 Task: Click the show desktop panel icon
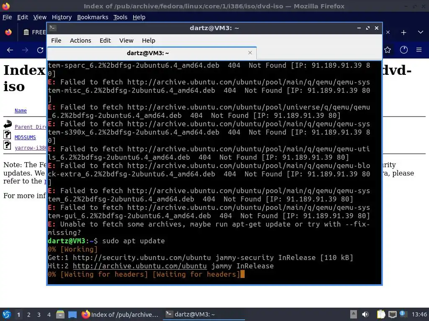pos(72,314)
